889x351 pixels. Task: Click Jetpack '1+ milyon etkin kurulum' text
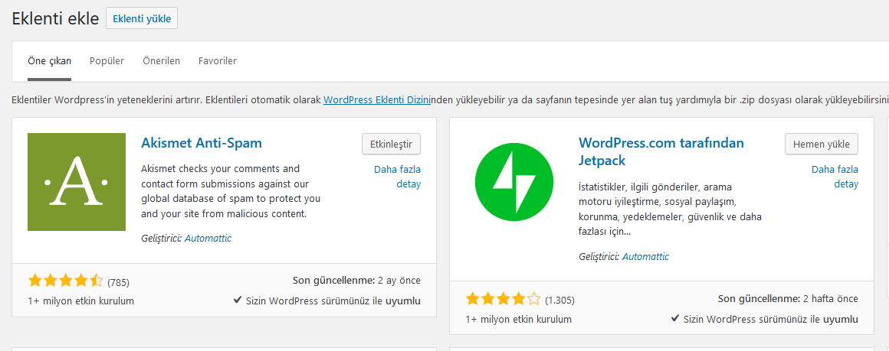coord(519,319)
